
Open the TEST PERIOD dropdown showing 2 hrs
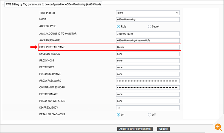tap(148, 13)
